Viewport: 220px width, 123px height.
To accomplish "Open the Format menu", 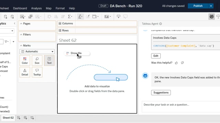I will point(60,8).
